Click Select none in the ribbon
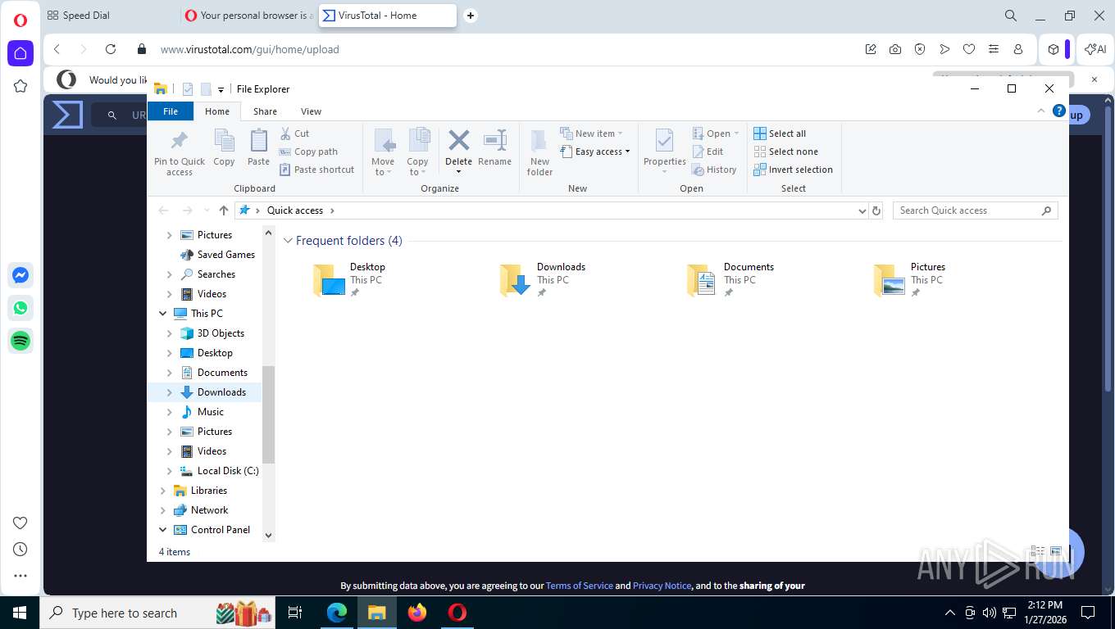Image resolution: width=1115 pixels, height=629 pixels. click(x=785, y=152)
